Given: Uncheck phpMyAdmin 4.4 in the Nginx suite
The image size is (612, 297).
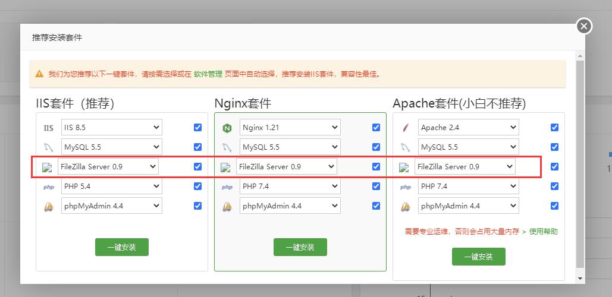Looking at the screenshot, I should coord(376,206).
